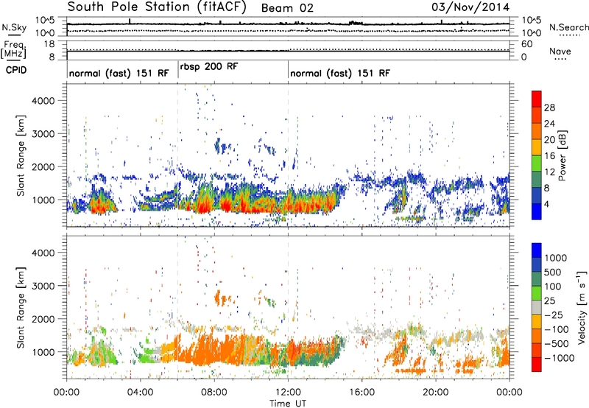This screenshot has width=589, height=408.
Task: Pick the blue top segment of Velocity colorbar
Action: pyautogui.click(x=537, y=250)
